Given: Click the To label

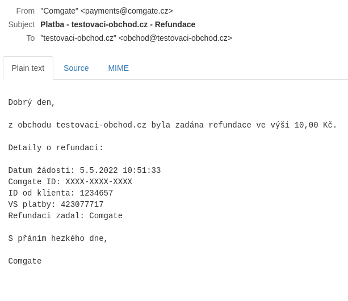Looking at the screenshot, I should (x=31, y=38).
